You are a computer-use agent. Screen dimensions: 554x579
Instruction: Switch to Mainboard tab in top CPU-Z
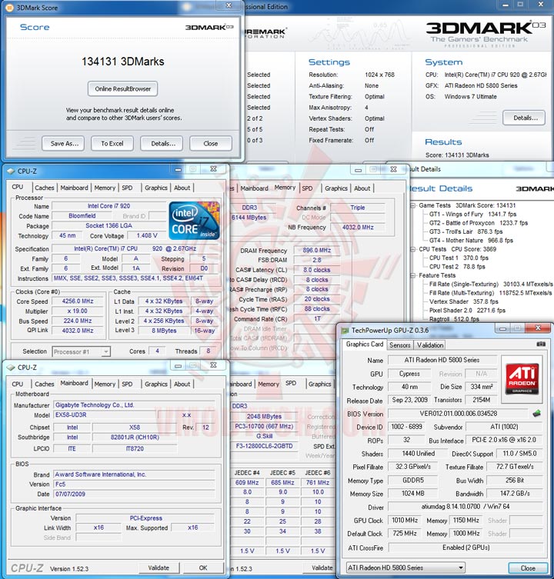click(x=75, y=188)
